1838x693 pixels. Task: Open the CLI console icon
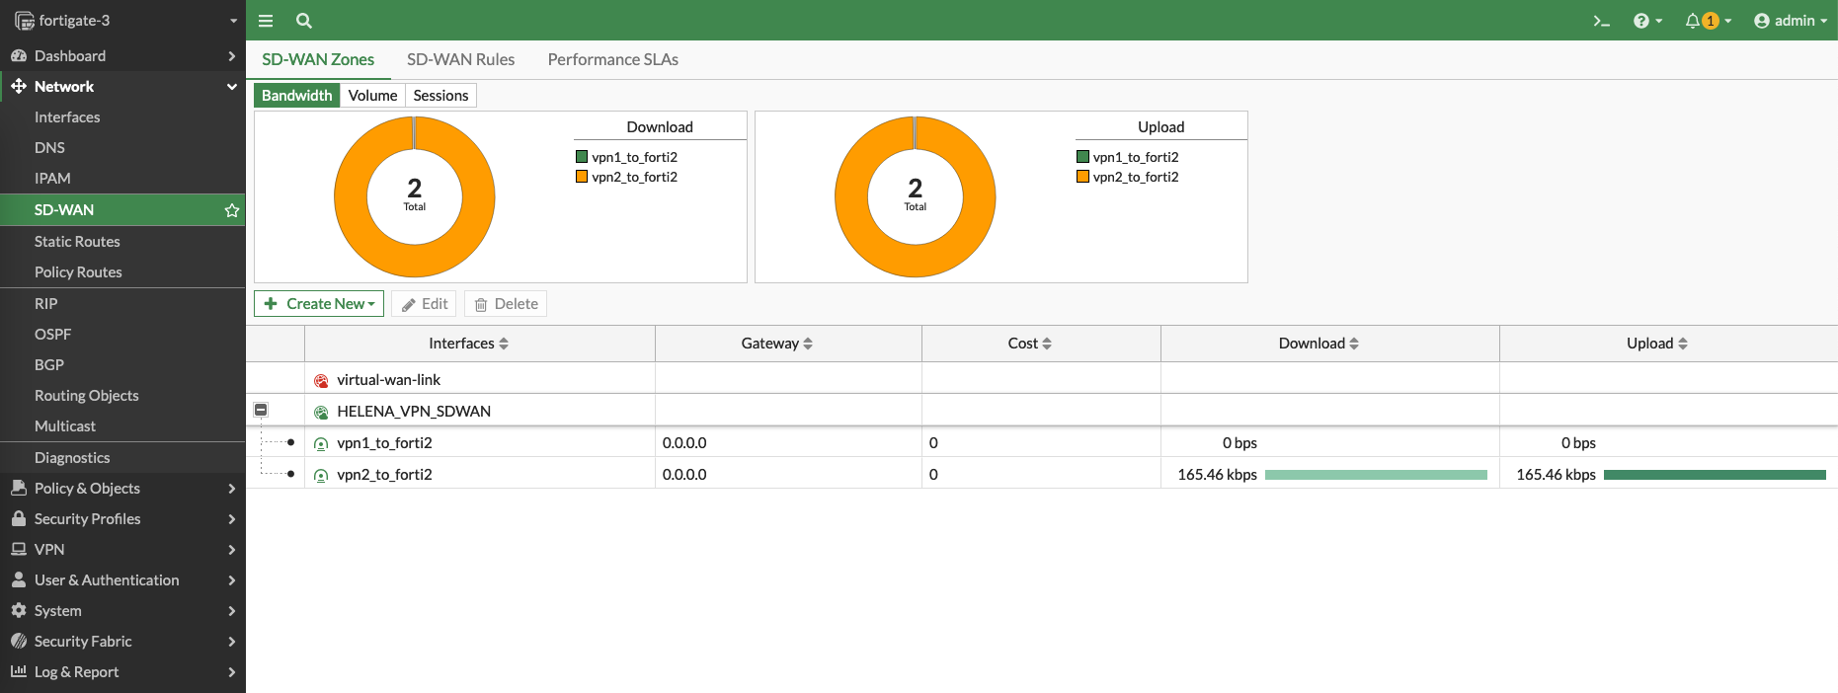coord(1601,21)
